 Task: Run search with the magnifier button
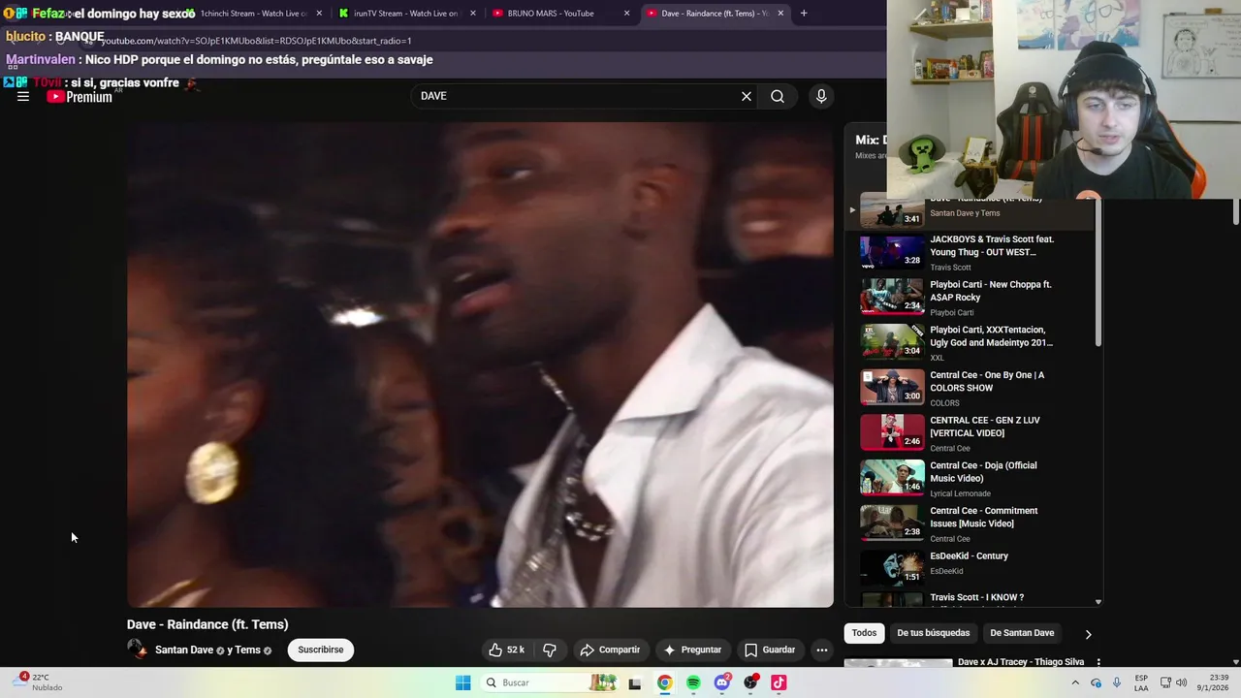tap(778, 96)
